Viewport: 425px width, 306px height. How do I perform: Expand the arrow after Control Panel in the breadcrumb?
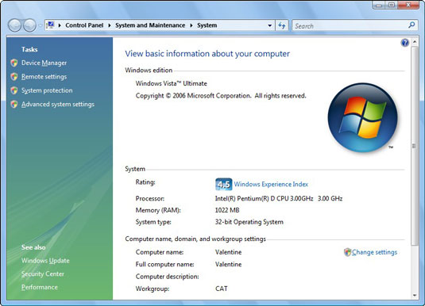click(110, 25)
